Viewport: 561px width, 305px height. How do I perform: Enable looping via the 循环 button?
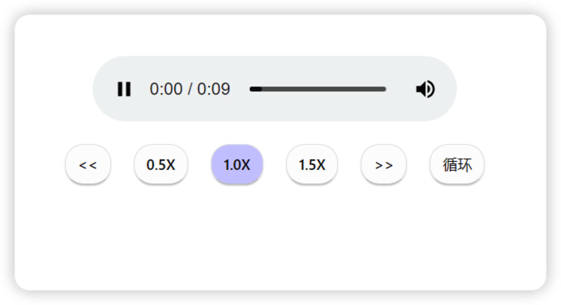tap(457, 164)
